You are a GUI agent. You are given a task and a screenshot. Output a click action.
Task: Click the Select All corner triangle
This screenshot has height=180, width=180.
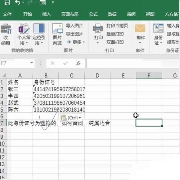pos(4,75)
